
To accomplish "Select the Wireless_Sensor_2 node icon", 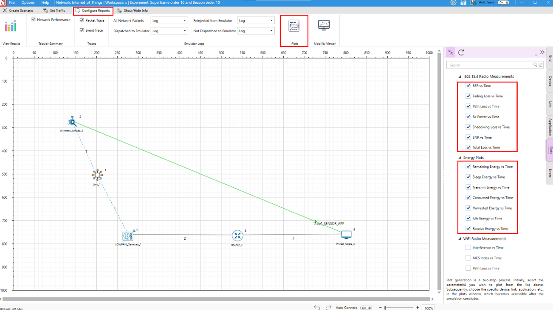I will click(72, 122).
